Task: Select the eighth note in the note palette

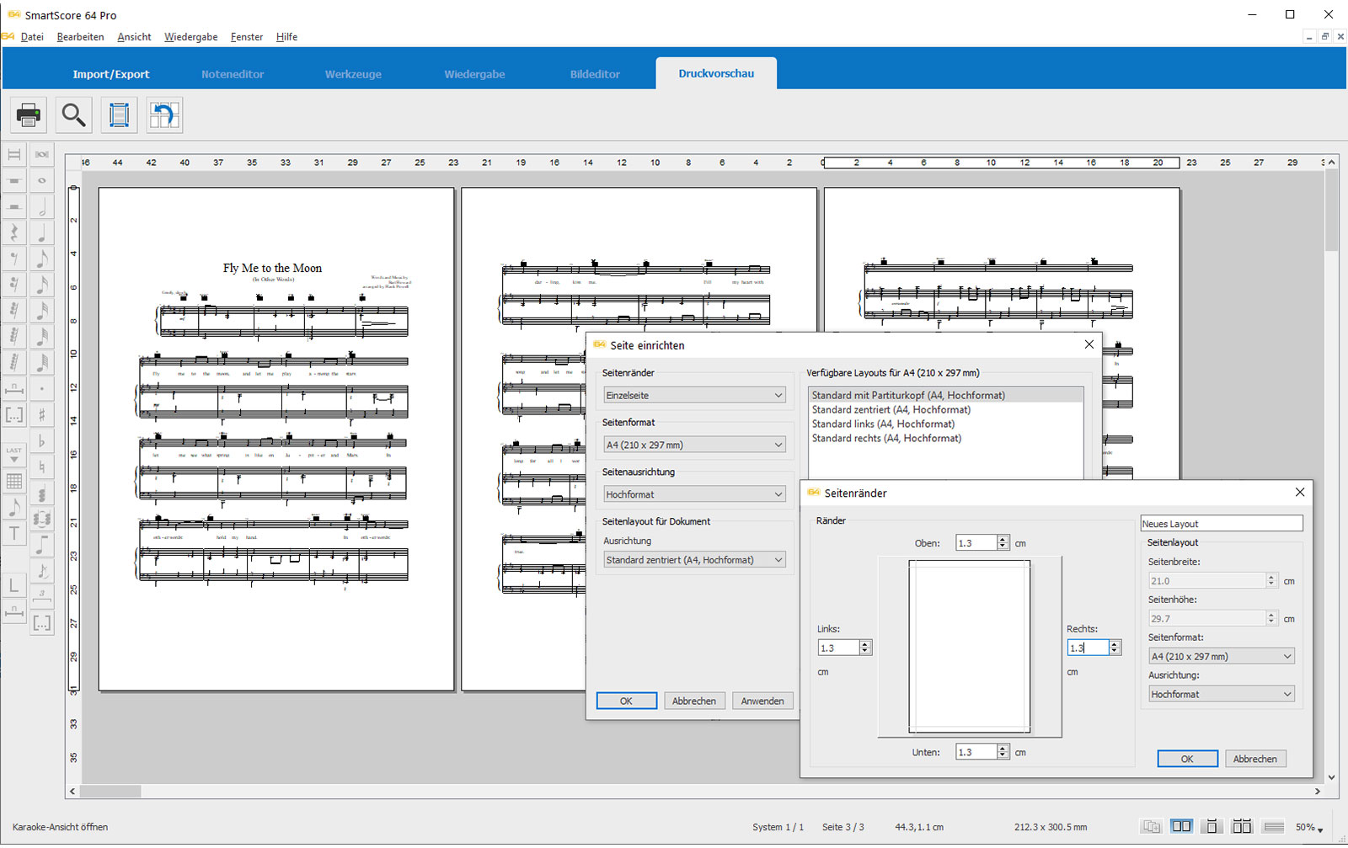Action: tap(42, 259)
